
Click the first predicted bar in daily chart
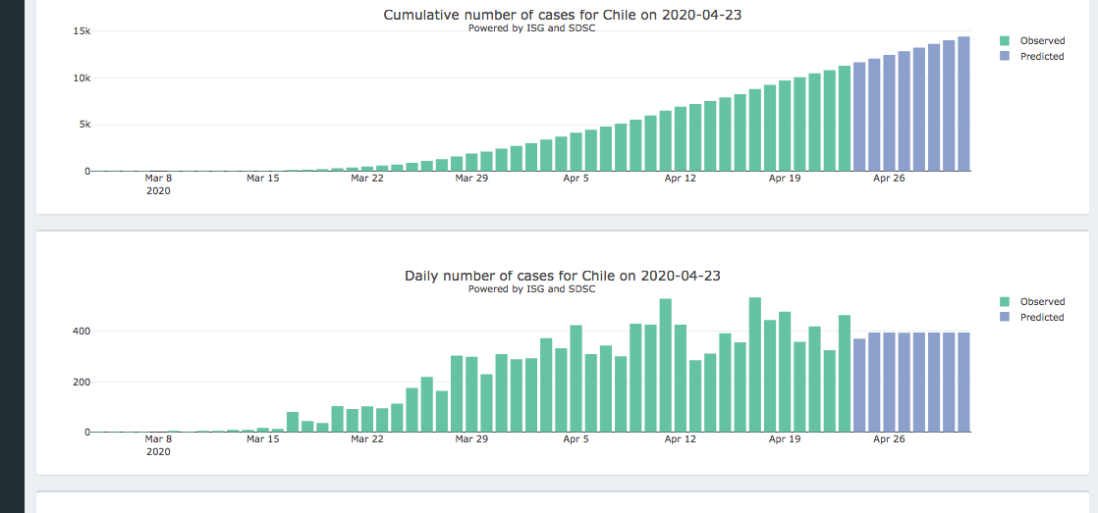coord(859,385)
